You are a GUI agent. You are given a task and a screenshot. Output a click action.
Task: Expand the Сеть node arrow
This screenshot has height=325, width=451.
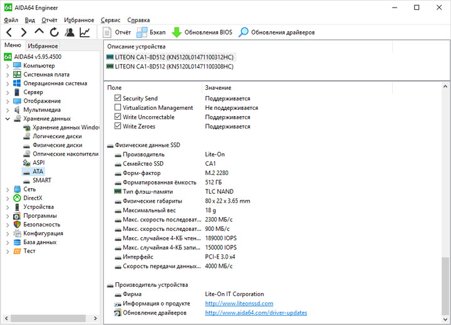[8, 189]
